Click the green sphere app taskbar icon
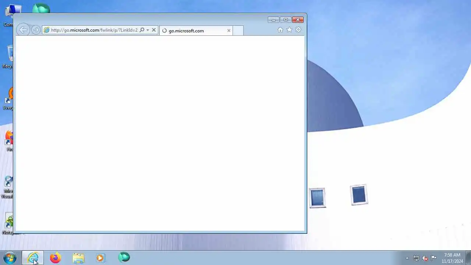 pyautogui.click(x=124, y=257)
